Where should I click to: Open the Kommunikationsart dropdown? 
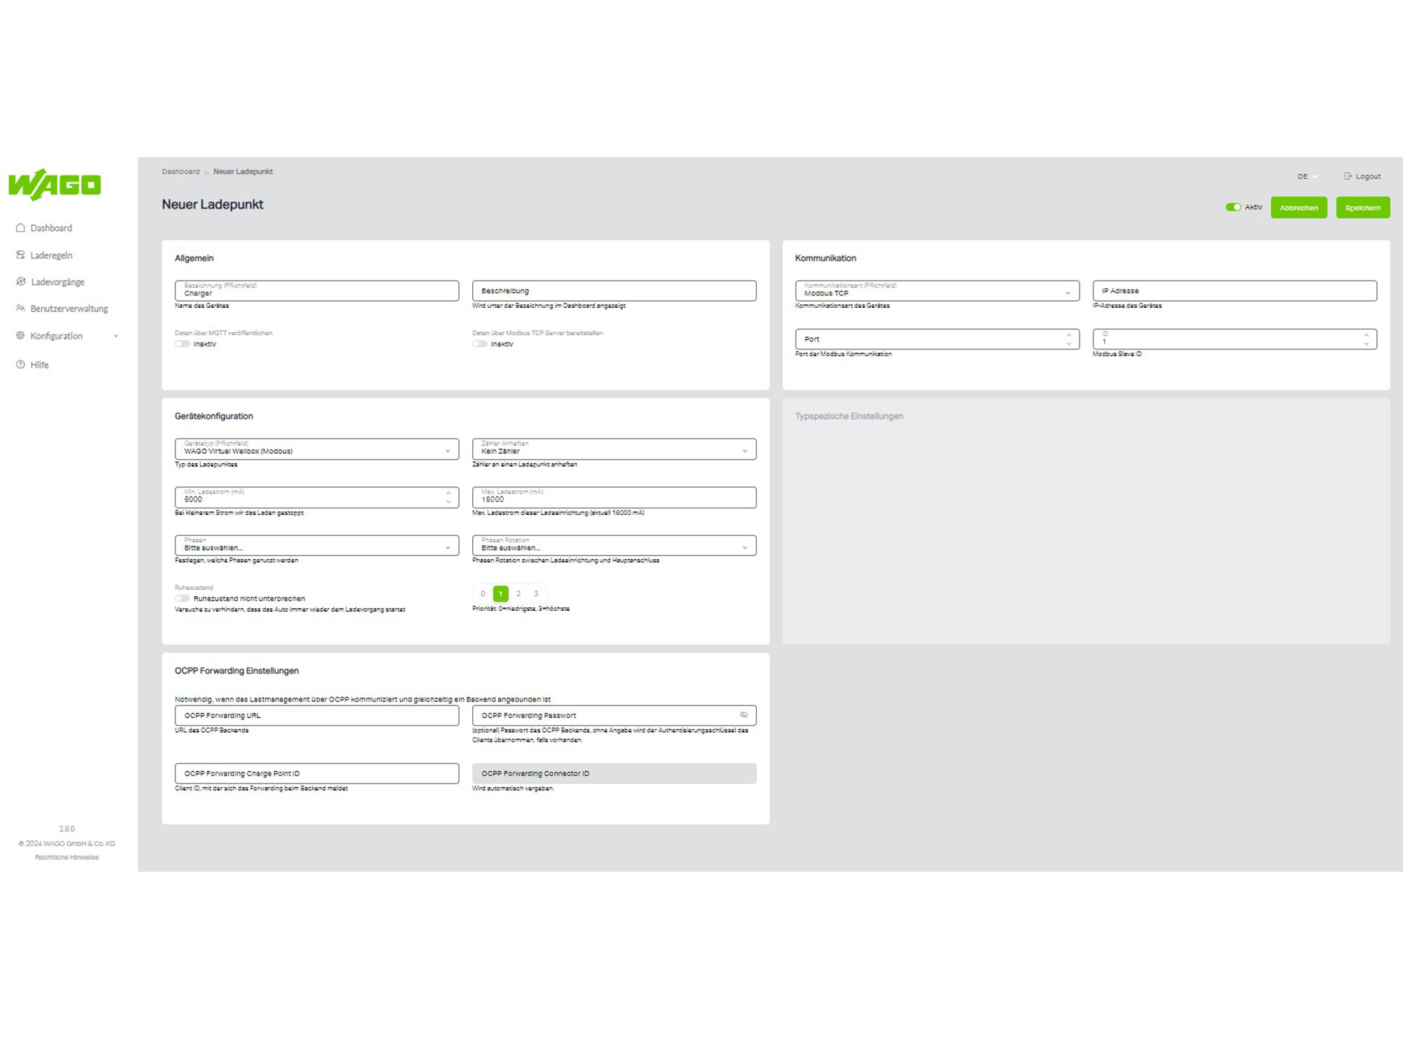[937, 291]
